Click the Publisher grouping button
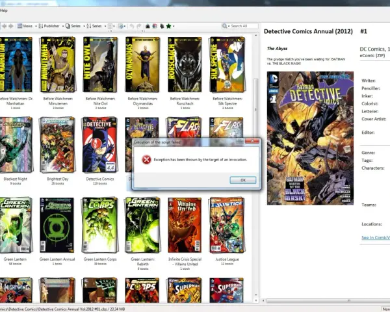Image resolution: width=390 pixels, height=312 pixels. pos(49,26)
